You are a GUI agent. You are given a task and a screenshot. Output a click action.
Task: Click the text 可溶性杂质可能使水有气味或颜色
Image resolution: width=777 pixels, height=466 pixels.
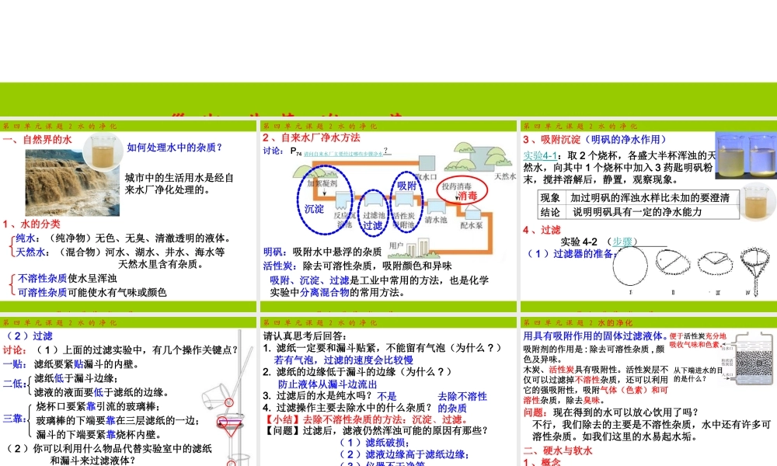(92, 292)
